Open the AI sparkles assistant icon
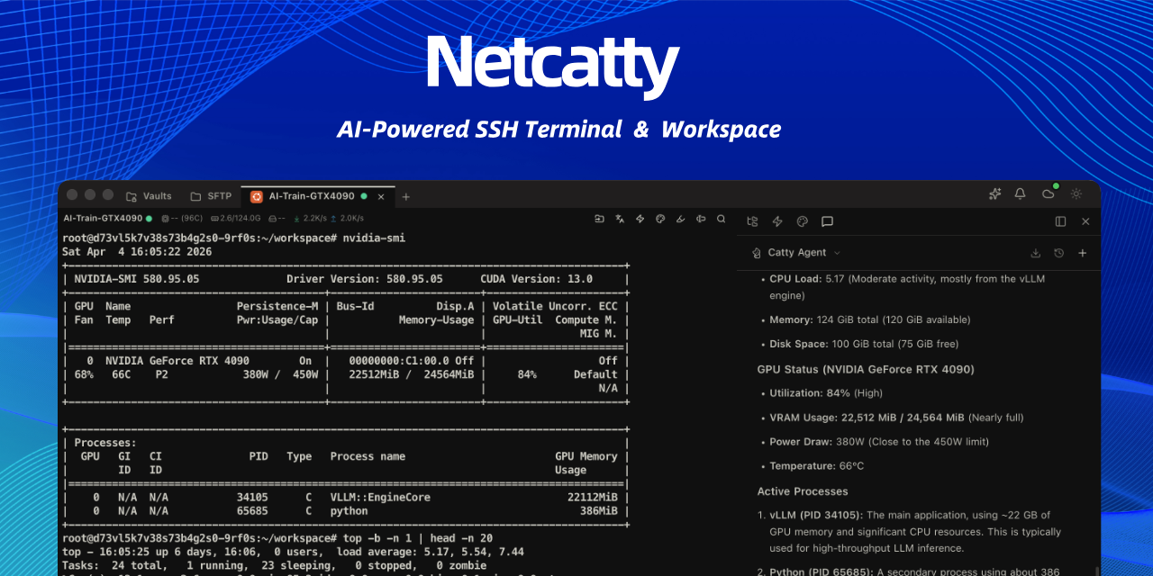Image resolution: width=1153 pixels, height=576 pixels. (x=995, y=194)
